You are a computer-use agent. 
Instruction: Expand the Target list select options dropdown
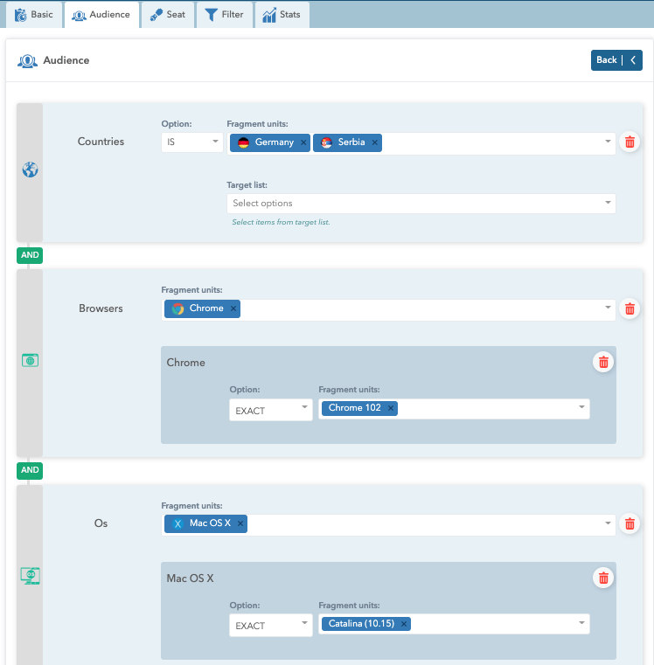(421, 204)
